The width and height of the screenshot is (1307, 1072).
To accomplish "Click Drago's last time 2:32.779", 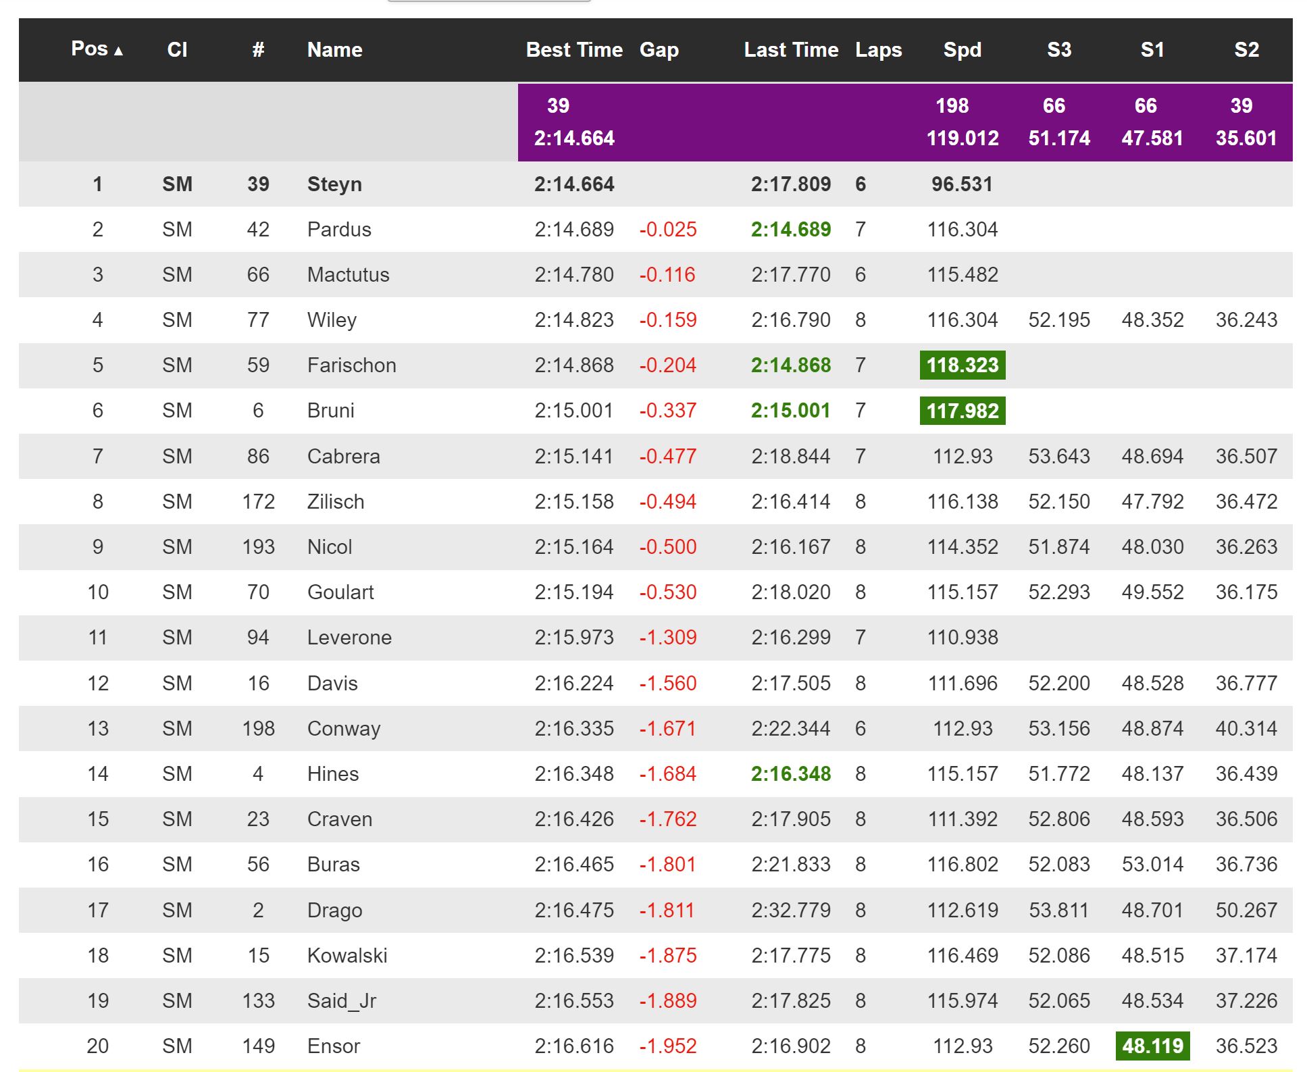I will tap(791, 911).
